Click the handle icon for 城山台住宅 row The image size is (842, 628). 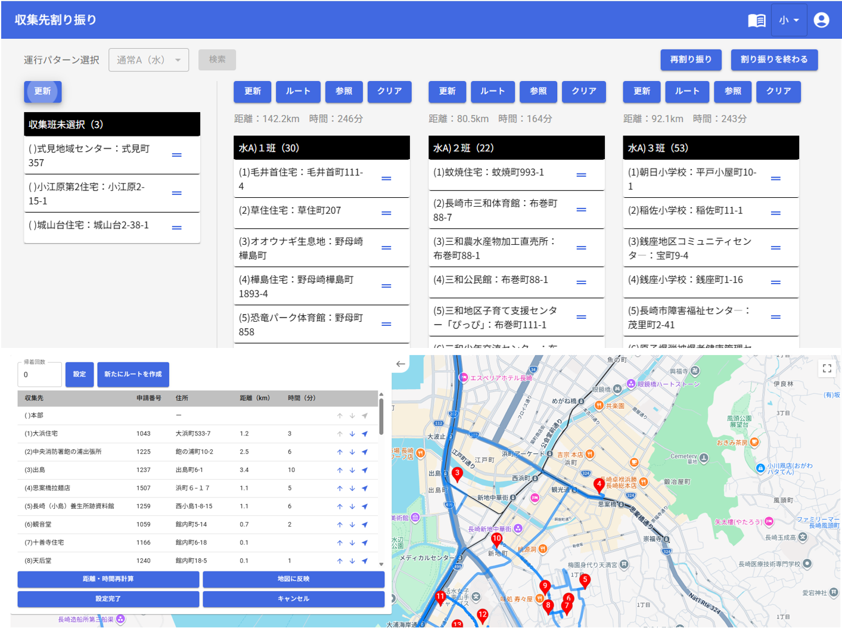[177, 228]
